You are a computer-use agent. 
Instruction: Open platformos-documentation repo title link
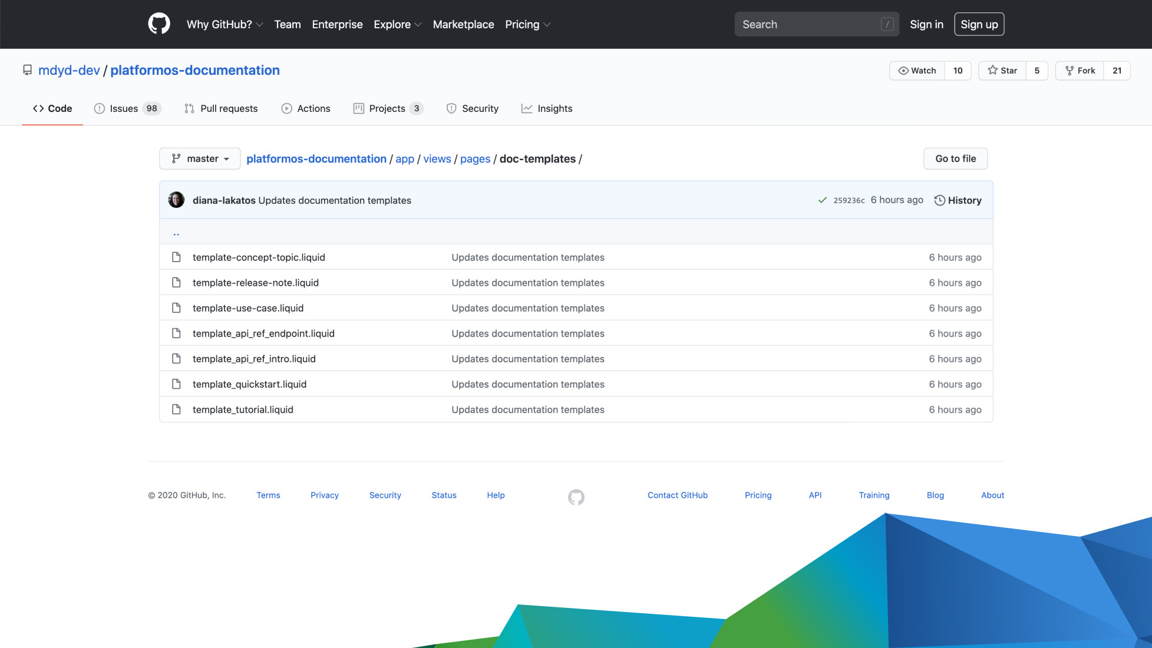195,70
